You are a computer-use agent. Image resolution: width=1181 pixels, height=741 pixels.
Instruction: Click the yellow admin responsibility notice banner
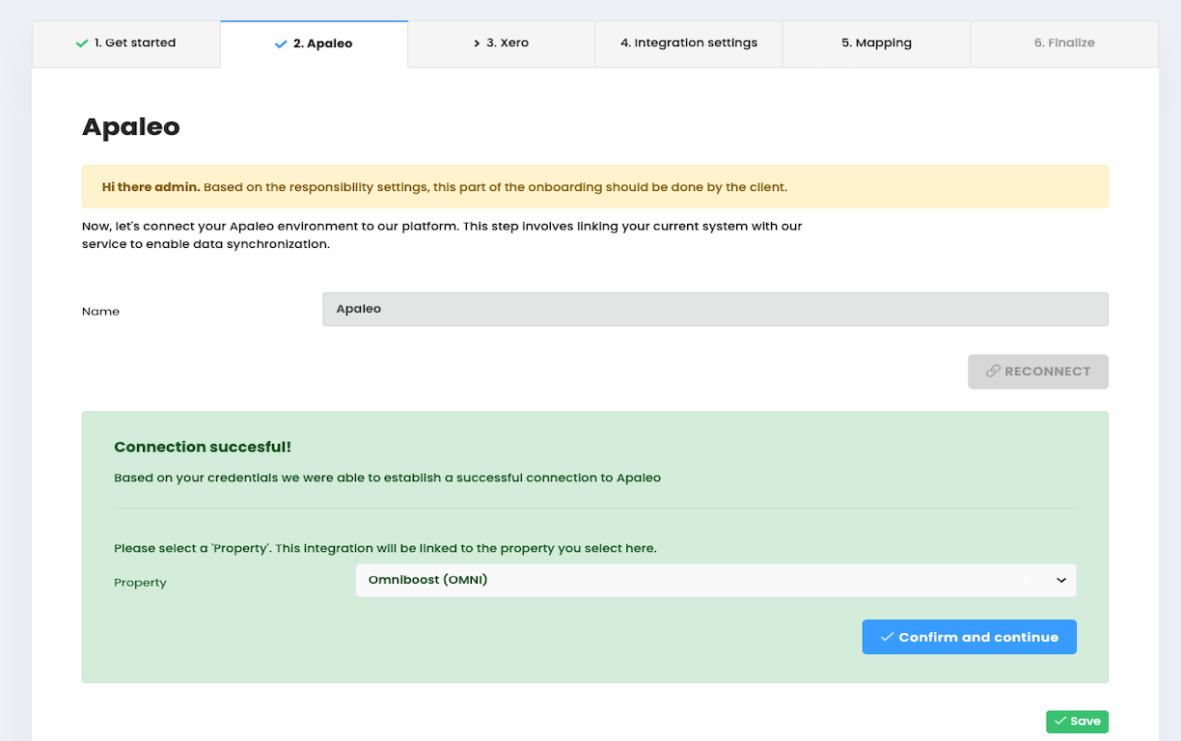pyautogui.click(x=594, y=186)
